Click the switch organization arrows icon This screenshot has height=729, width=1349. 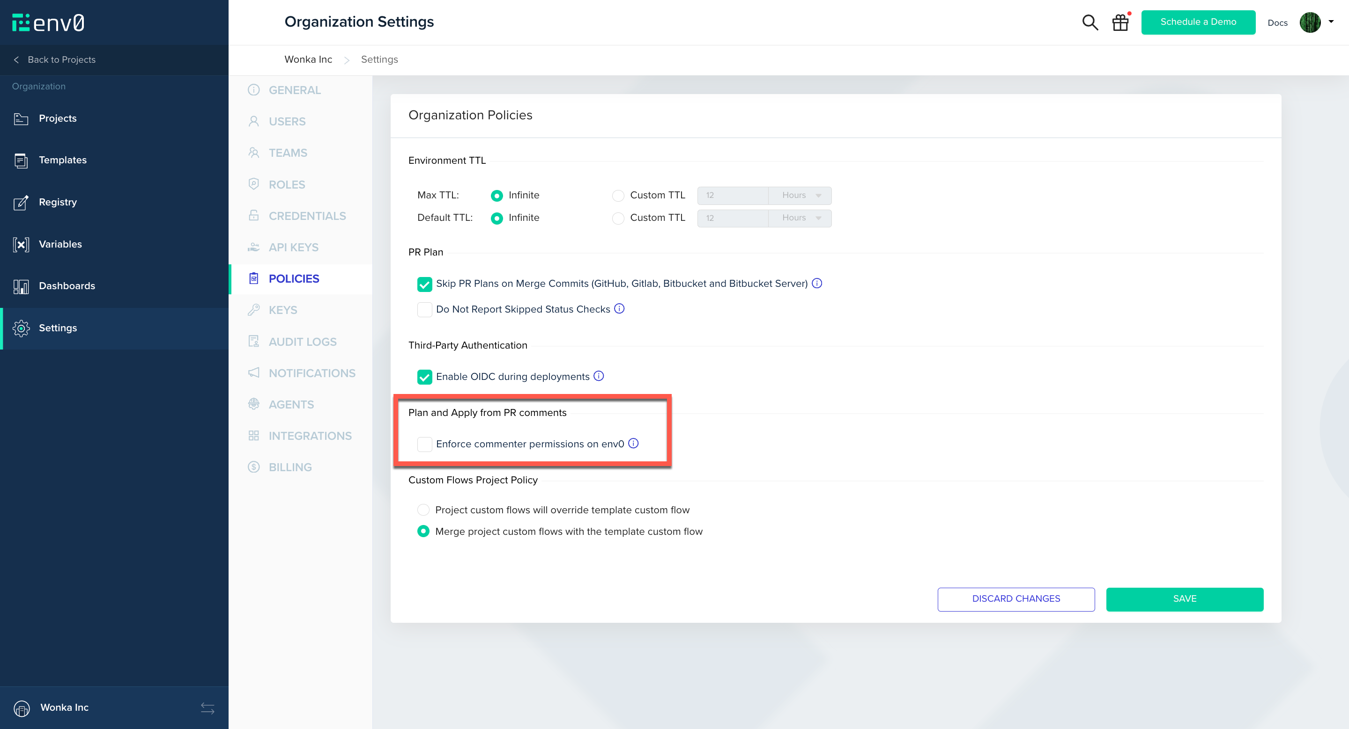(x=208, y=708)
